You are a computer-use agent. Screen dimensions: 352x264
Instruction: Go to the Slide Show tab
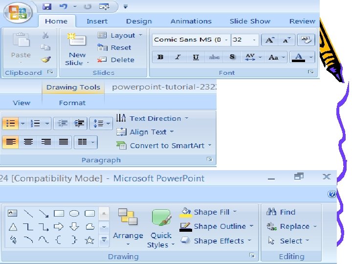point(250,21)
